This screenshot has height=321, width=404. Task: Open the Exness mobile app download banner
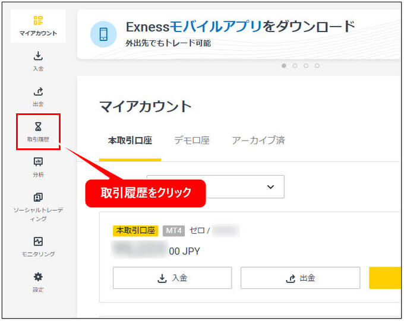coord(239,34)
